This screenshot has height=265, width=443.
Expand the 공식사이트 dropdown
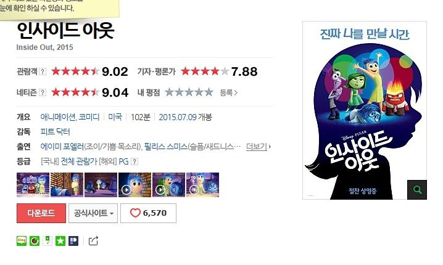[x=93, y=213]
